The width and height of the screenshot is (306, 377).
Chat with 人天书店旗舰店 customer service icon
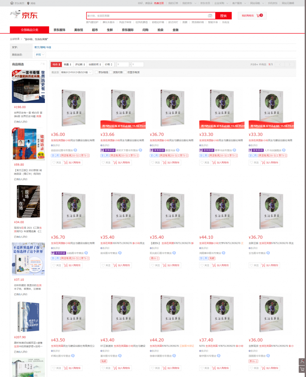click(284, 150)
